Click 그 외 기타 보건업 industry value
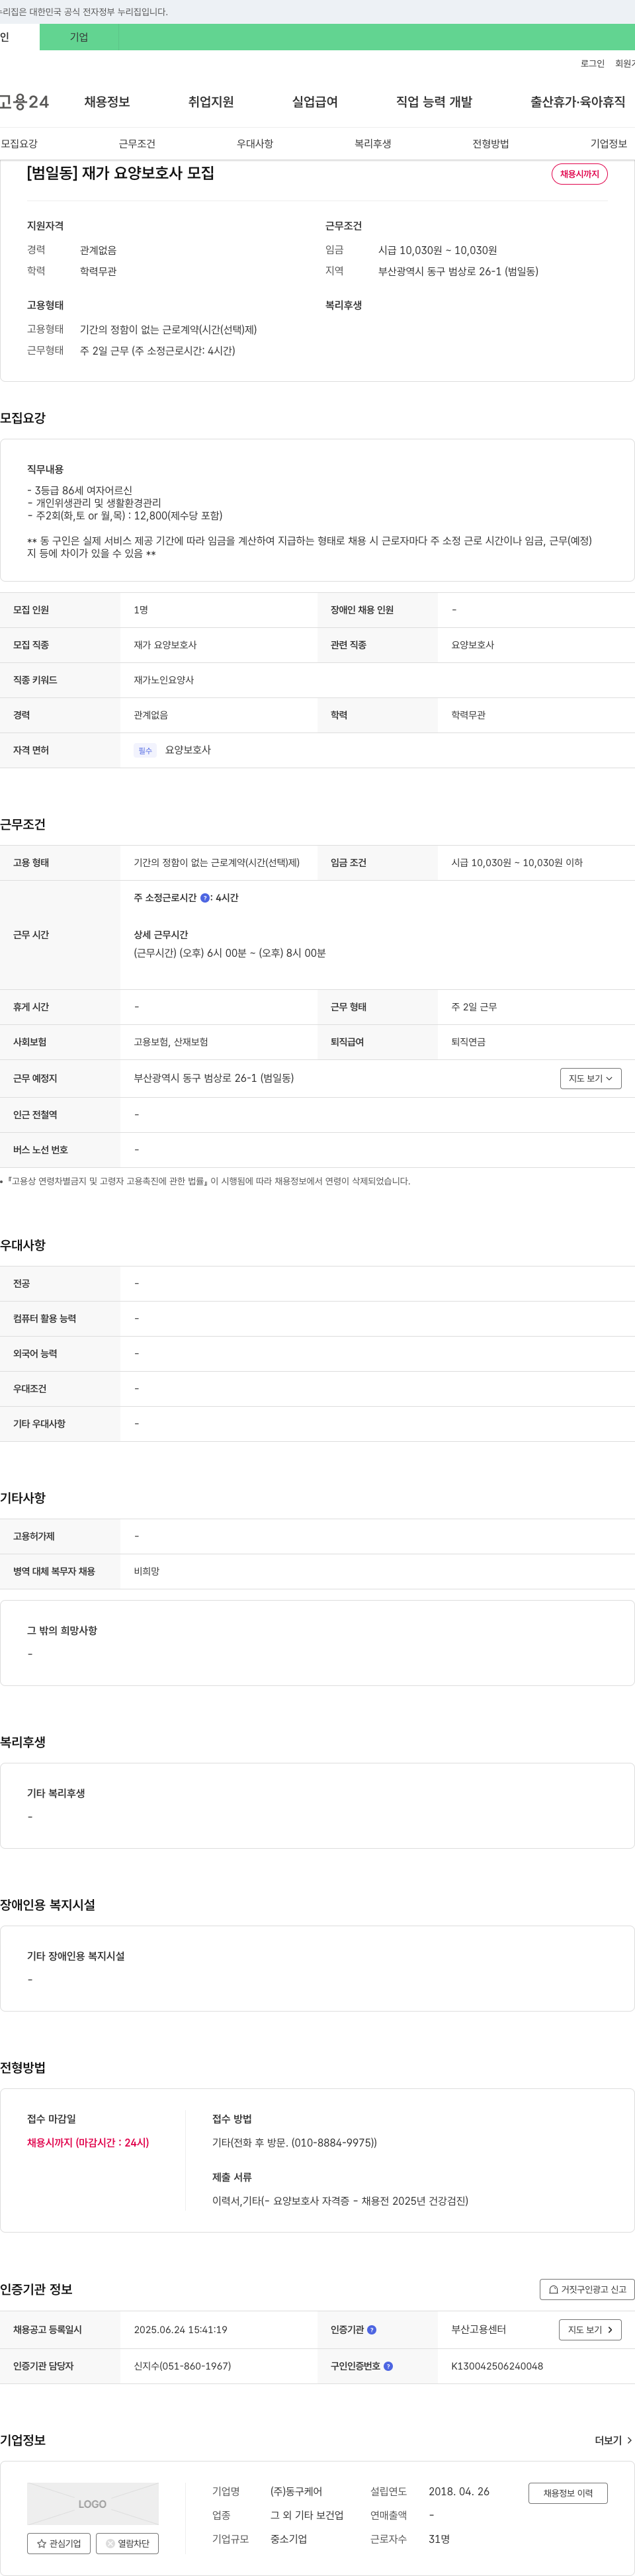635x2576 pixels. coord(307,2515)
